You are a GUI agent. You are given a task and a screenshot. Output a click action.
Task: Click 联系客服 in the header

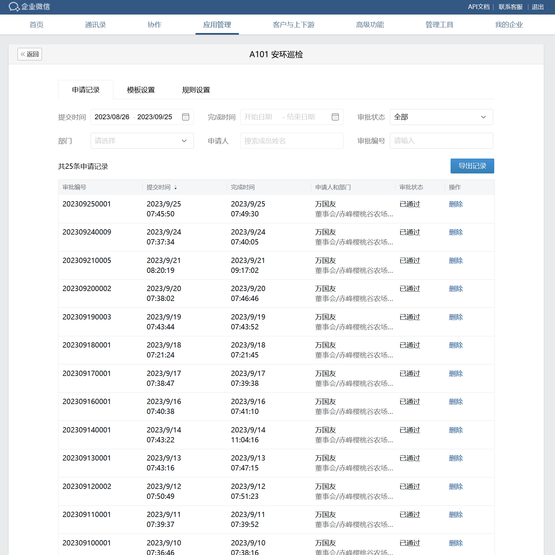click(510, 7)
